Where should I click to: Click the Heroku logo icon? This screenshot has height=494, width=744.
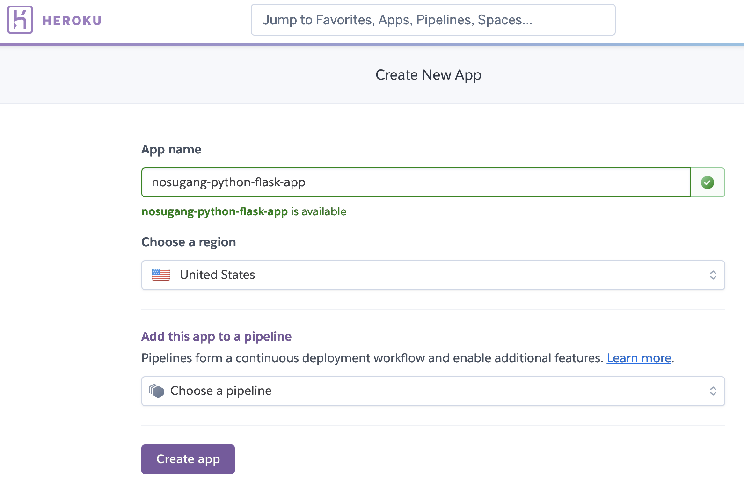pyautogui.click(x=20, y=20)
